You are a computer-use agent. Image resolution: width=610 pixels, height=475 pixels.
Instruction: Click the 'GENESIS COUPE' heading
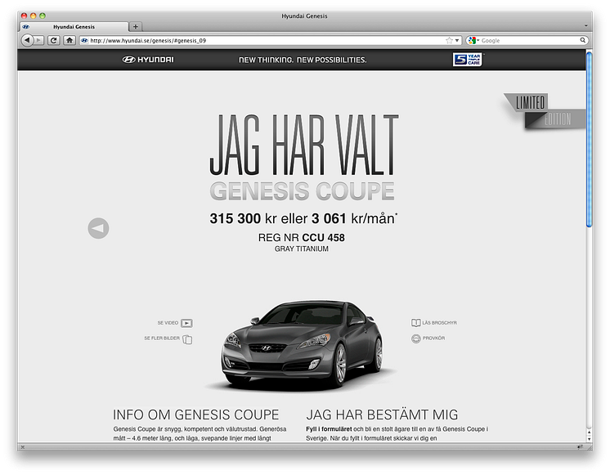pos(303,191)
